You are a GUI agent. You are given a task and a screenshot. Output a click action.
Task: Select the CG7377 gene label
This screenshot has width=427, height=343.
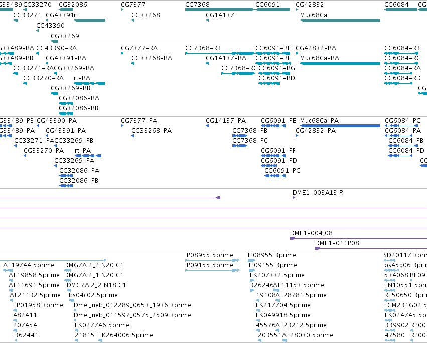133,5
